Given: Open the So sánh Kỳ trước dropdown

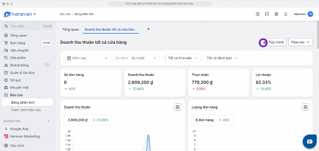Looking at the screenshot, I should 136,58.
